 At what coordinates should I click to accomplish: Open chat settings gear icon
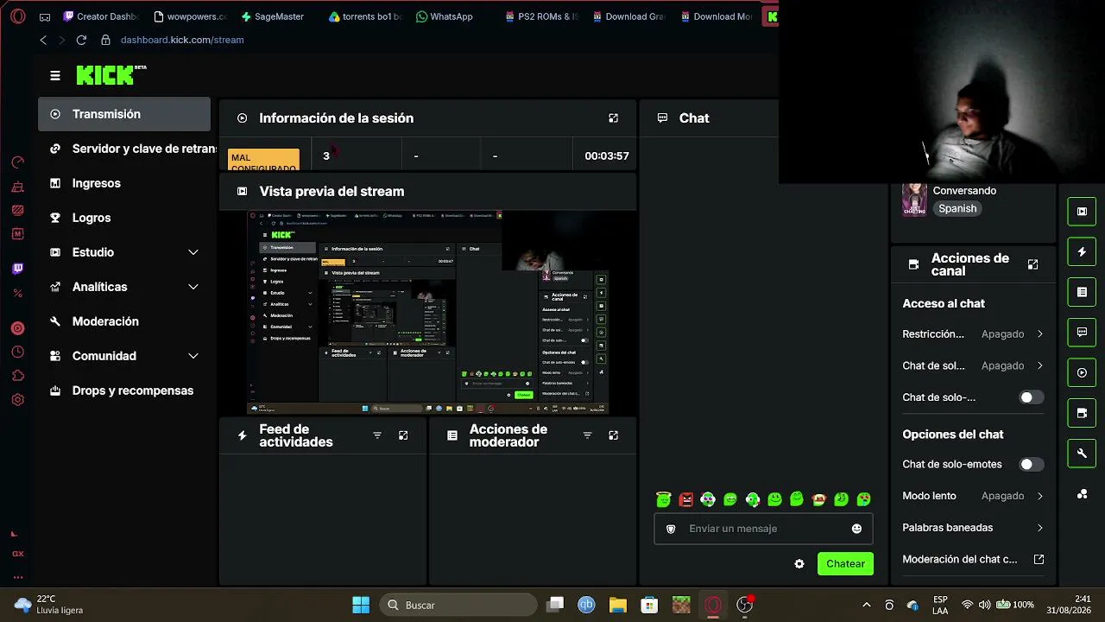tap(799, 564)
